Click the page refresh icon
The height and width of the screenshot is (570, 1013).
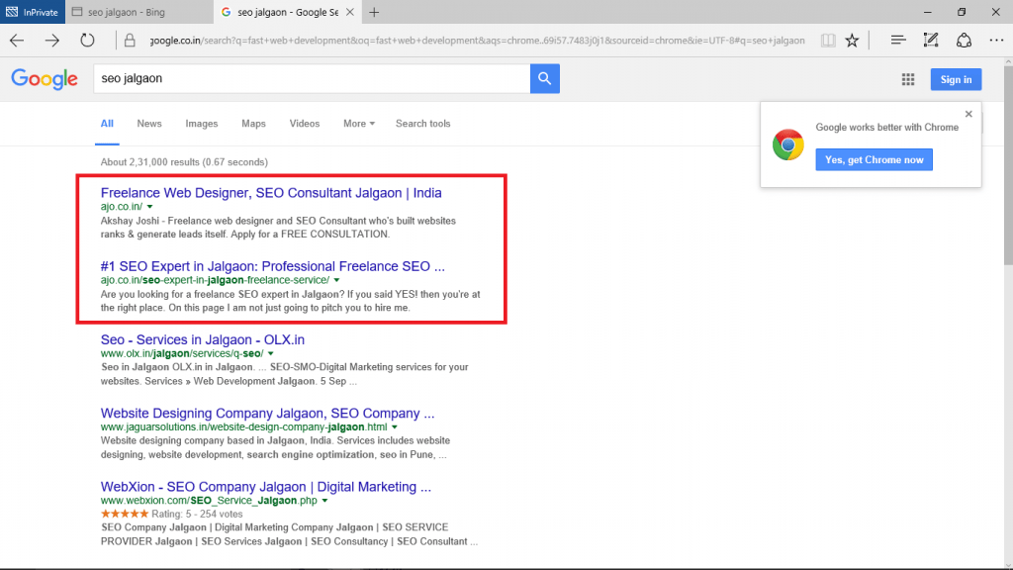tap(87, 40)
